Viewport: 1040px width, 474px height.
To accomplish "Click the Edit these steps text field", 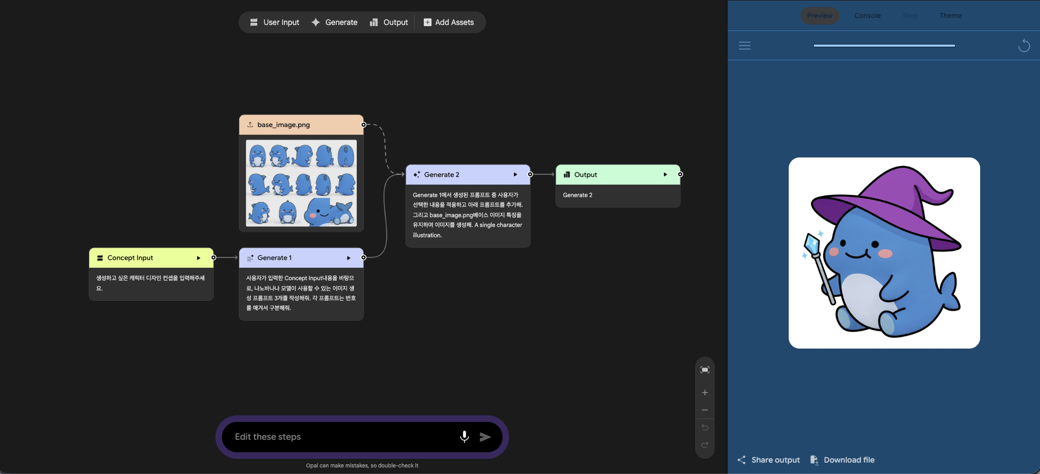I will (343, 437).
